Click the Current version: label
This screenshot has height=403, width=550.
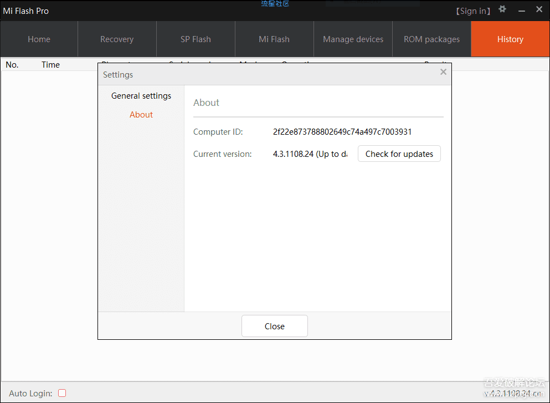tap(223, 154)
